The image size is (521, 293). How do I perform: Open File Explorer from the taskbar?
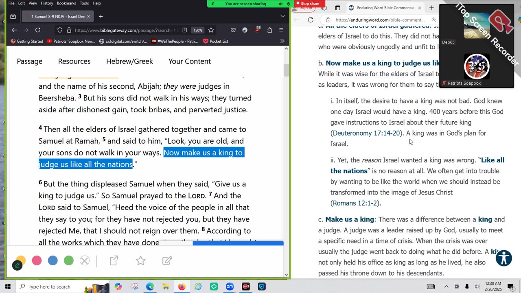pyautogui.click(x=166, y=286)
